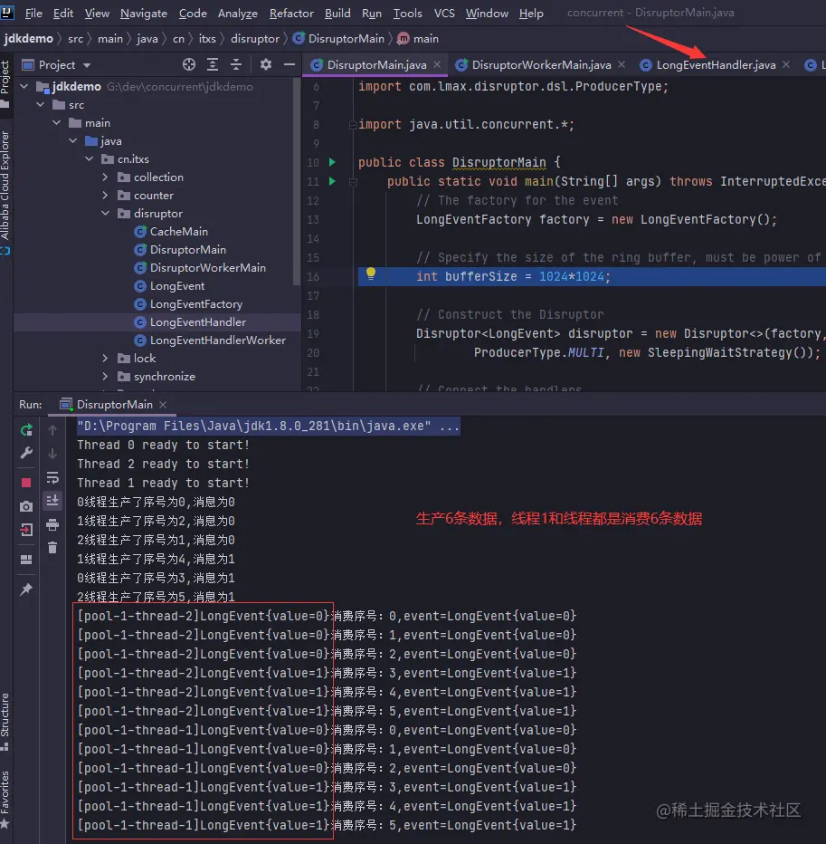Toggle soft-wrap in console
This screenshot has width=826, height=844.
click(52, 477)
